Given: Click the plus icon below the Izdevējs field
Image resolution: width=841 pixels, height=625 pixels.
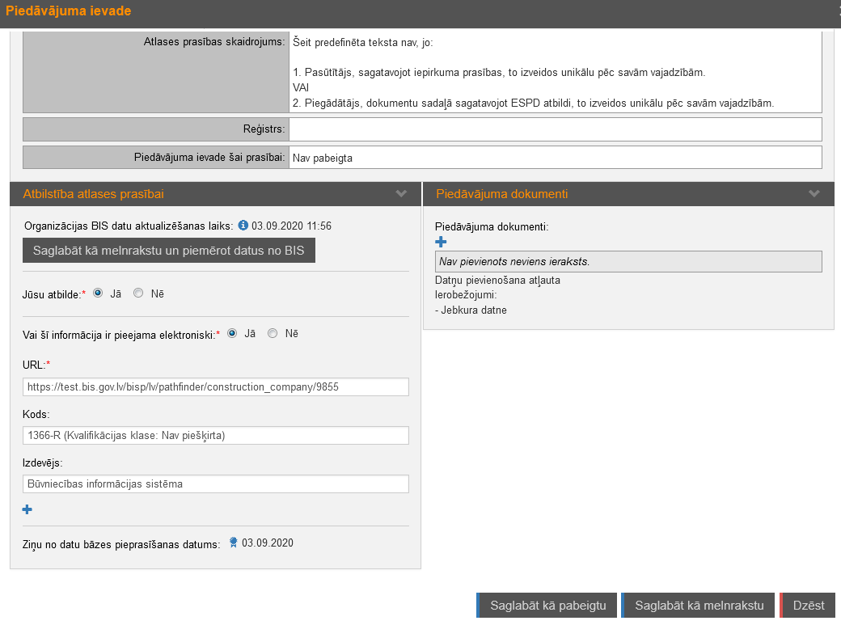Looking at the screenshot, I should pos(27,509).
